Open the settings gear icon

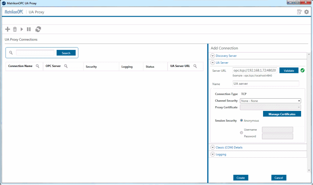(x=306, y=12)
